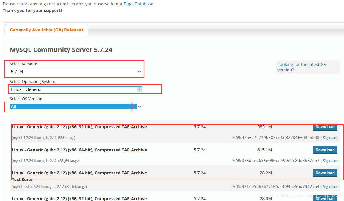344x201 pixels.
Task: Click the MySQL Community Server 5.7.24 heading
Action: [x=61, y=50]
